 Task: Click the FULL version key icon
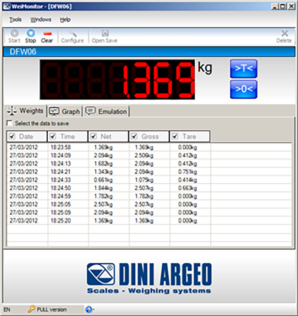(32, 309)
